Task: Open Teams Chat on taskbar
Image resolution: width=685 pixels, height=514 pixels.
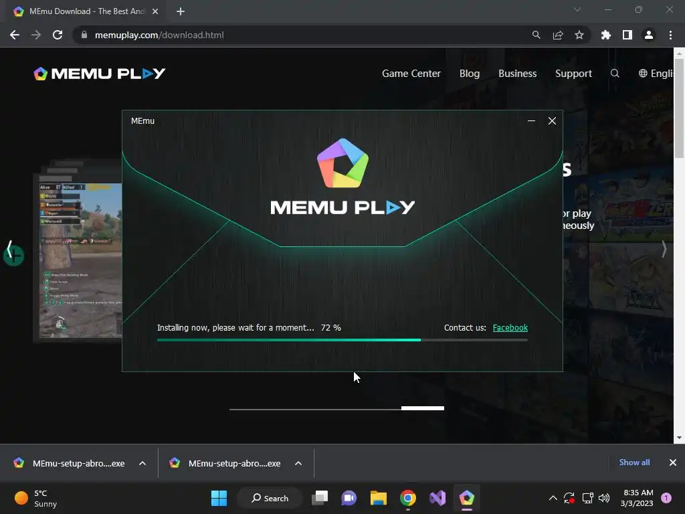Action: [x=349, y=498]
